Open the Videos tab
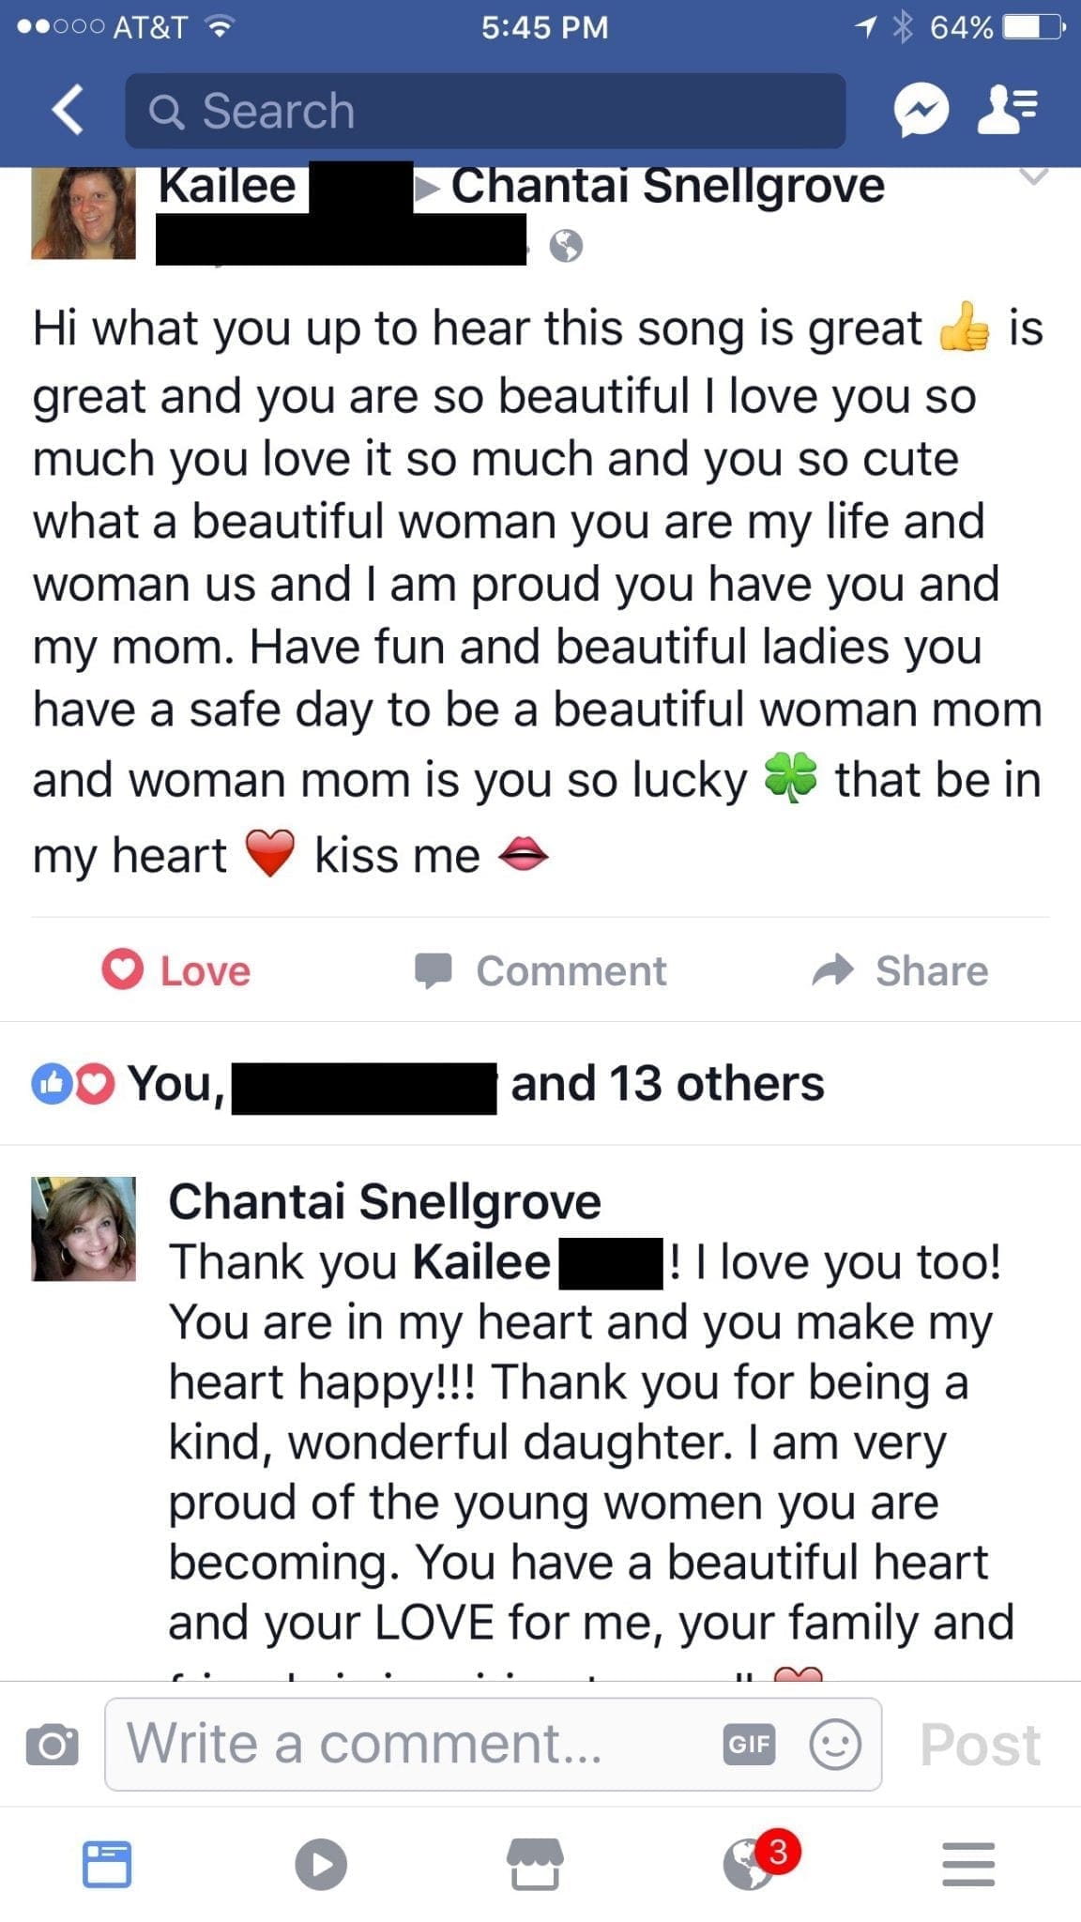 tap(321, 1863)
